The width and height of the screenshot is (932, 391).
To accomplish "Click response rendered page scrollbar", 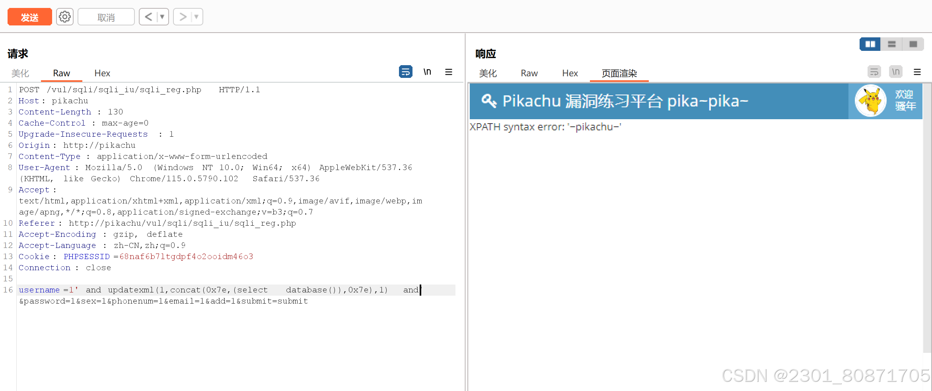I will click(927, 218).
